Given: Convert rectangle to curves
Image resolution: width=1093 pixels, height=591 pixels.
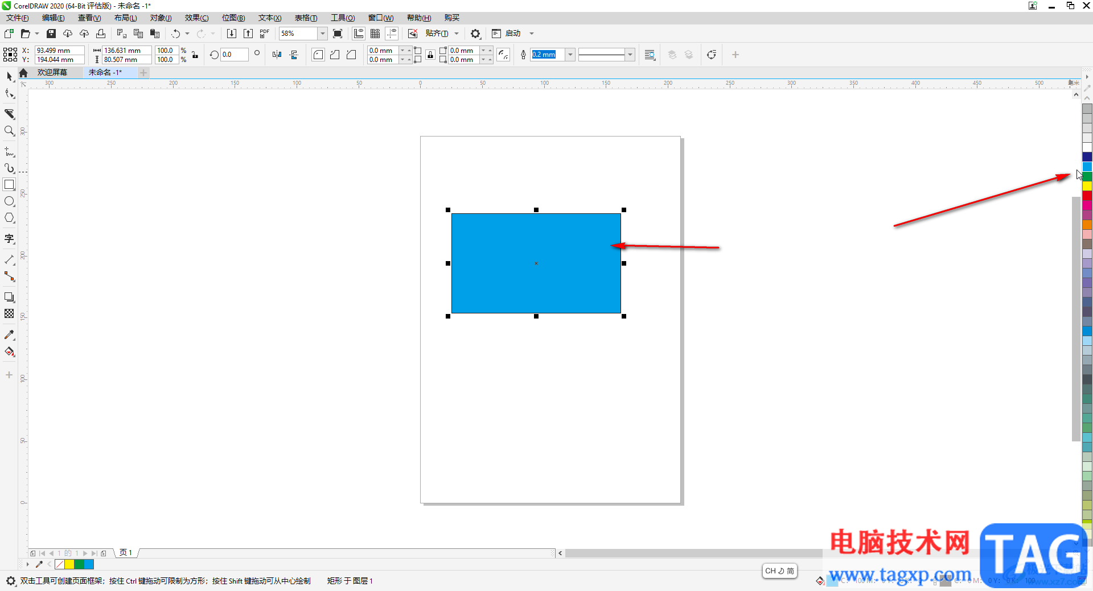Looking at the screenshot, I should [711, 55].
